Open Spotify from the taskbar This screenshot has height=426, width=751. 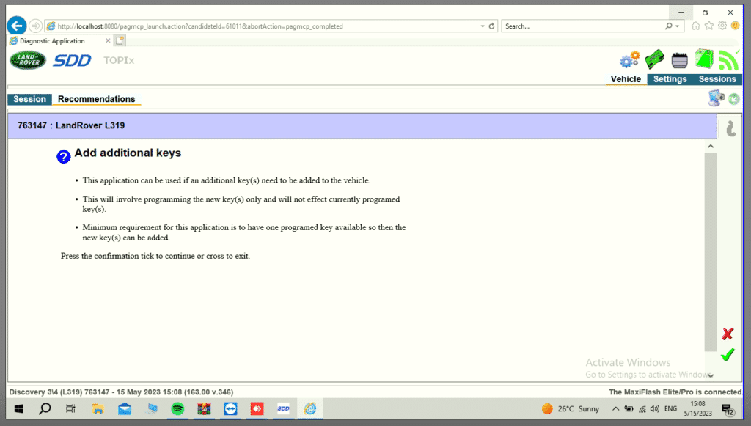(177, 408)
